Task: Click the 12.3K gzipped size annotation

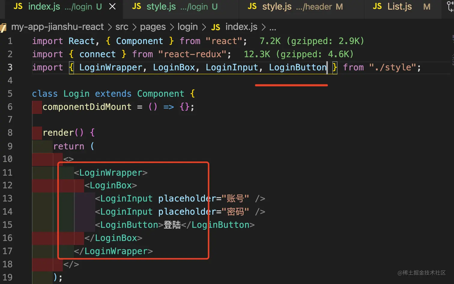Action: coord(299,54)
